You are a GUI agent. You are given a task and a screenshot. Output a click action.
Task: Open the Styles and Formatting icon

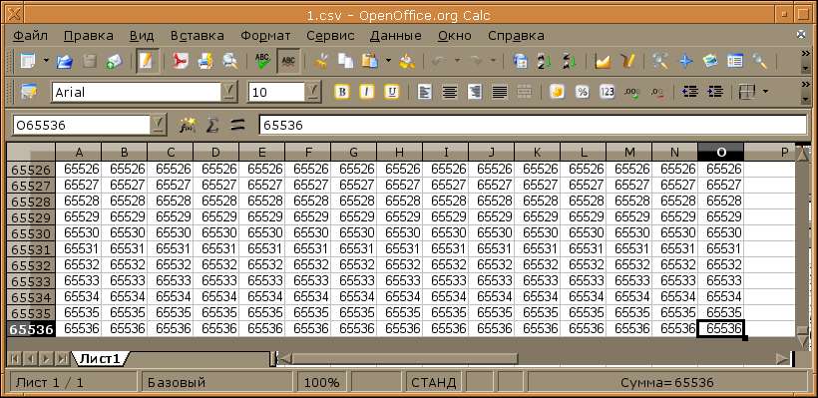(x=29, y=93)
